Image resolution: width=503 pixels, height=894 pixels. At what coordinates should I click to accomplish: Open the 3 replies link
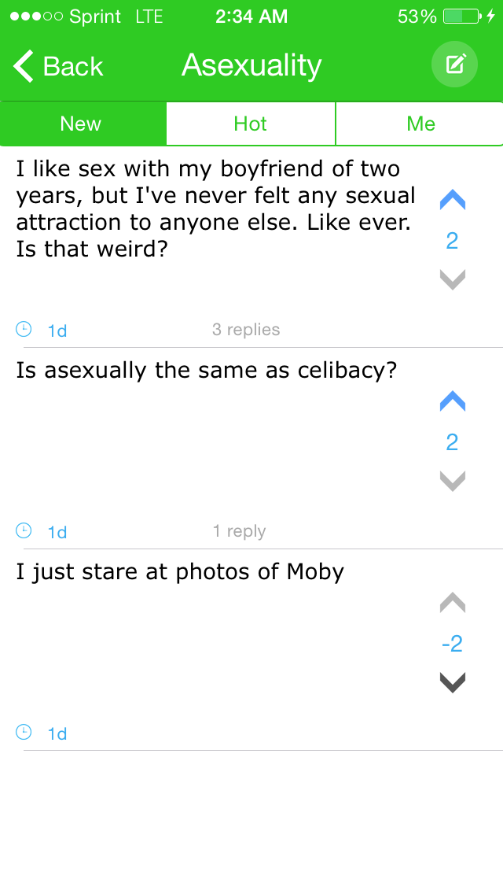point(247,329)
